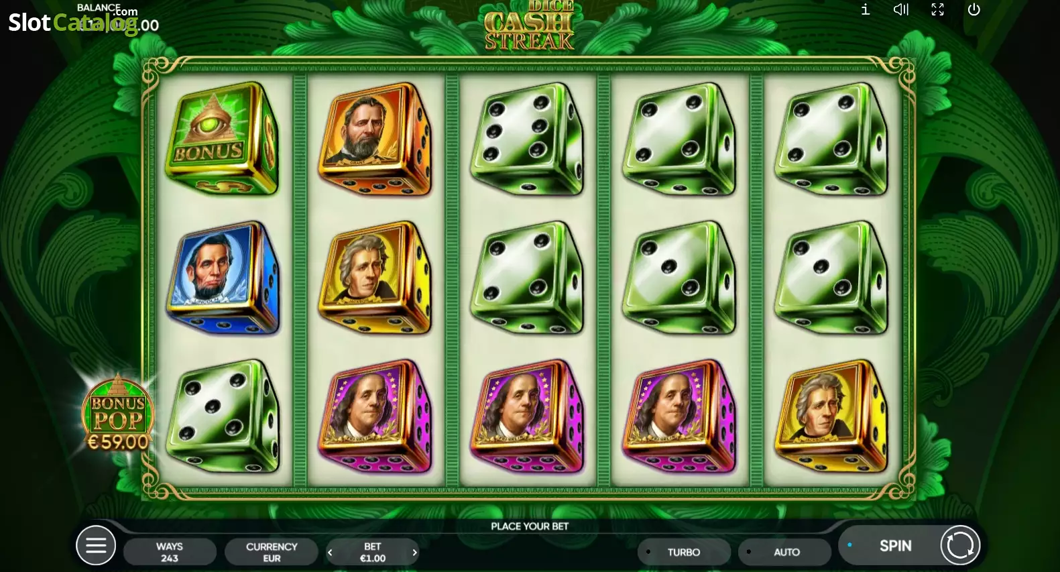Viewport: 1060px width, 572px height.
Task: Click the circular spin arrows icon
Action: tap(959, 545)
